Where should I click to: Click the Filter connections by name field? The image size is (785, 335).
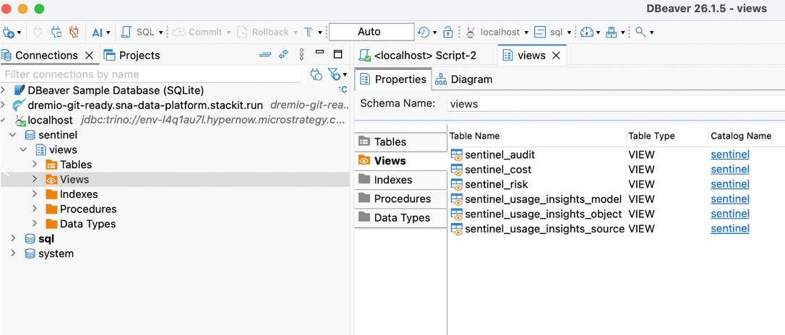(x=152, y=74)
